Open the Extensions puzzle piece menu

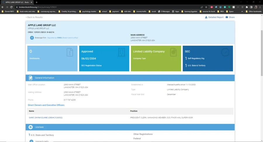(247, 7)
